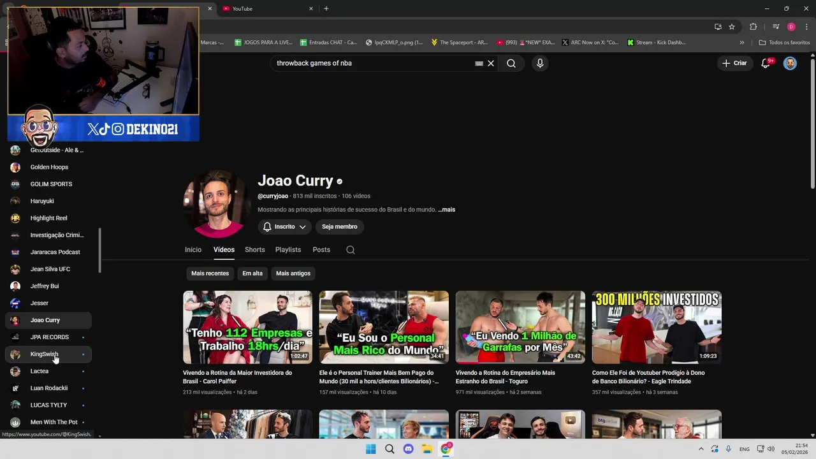816x459 pixels.
Task: Open The Spaceport bookmark
Action: coord(459,43)
